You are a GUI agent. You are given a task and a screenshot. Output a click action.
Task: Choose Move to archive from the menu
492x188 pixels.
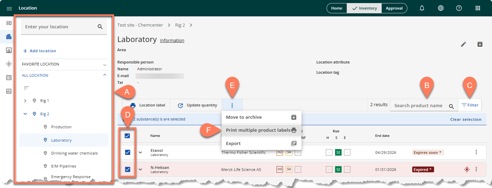tap(244, 117)
